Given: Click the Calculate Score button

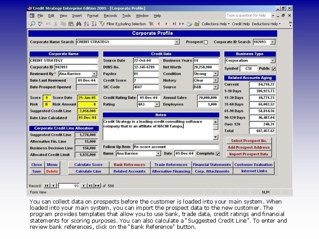Looking at the screenshot, I should pos(88,165).
